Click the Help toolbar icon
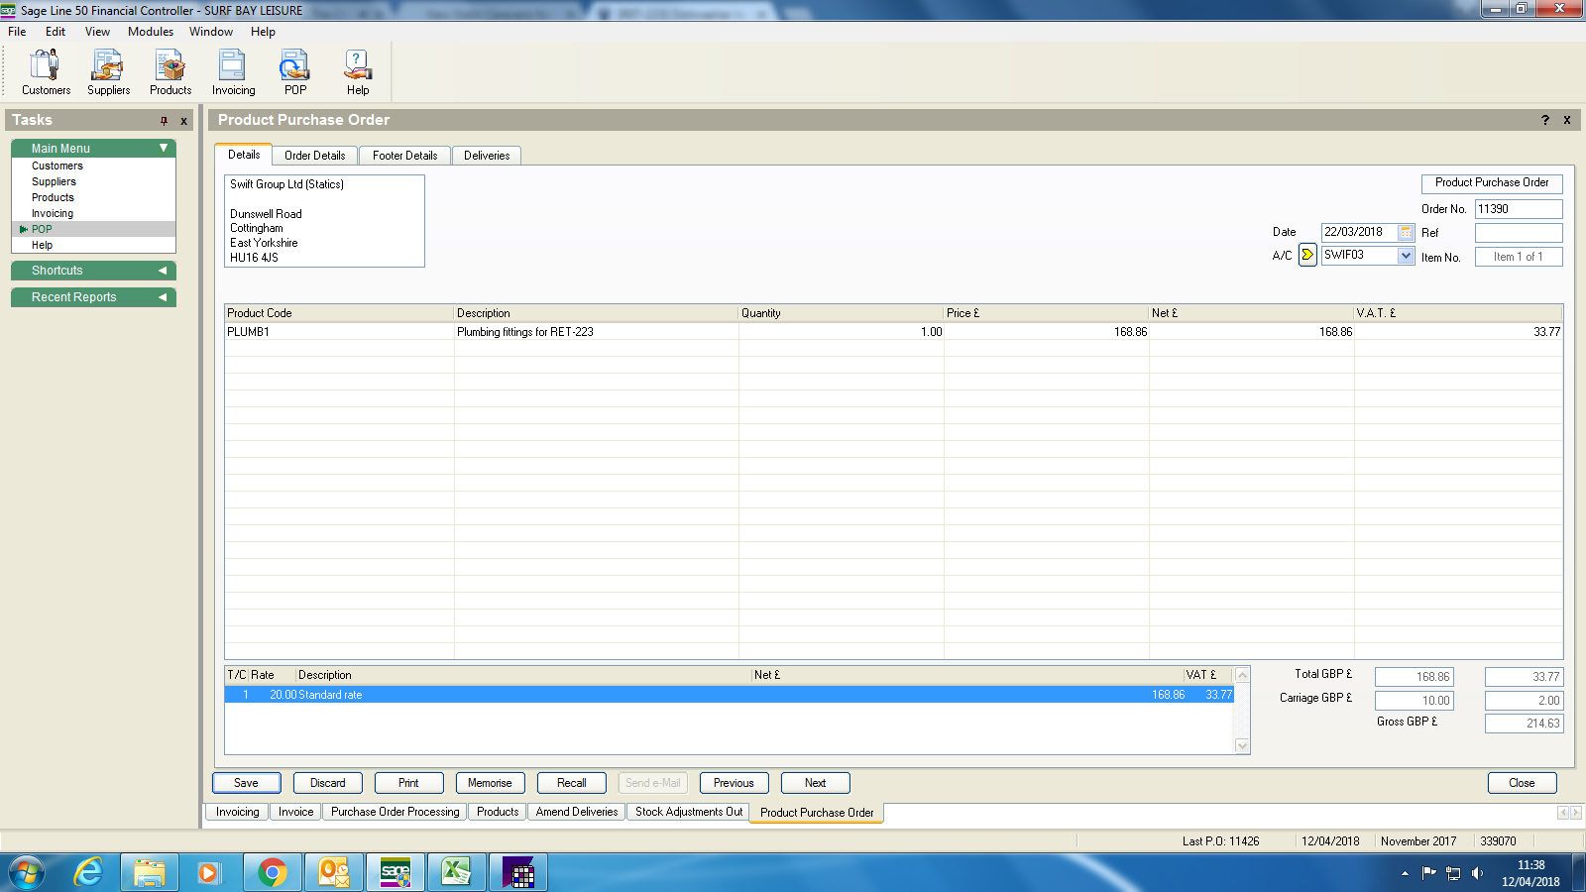1586x892 pixels. (357, 72)
